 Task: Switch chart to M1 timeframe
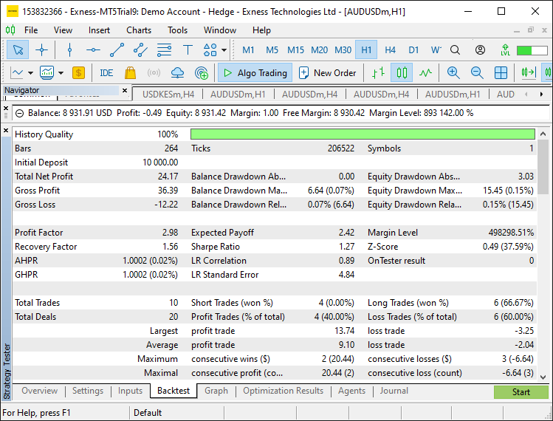coord(248,50)
